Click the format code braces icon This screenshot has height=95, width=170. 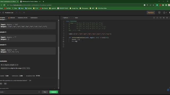(157, 18)
